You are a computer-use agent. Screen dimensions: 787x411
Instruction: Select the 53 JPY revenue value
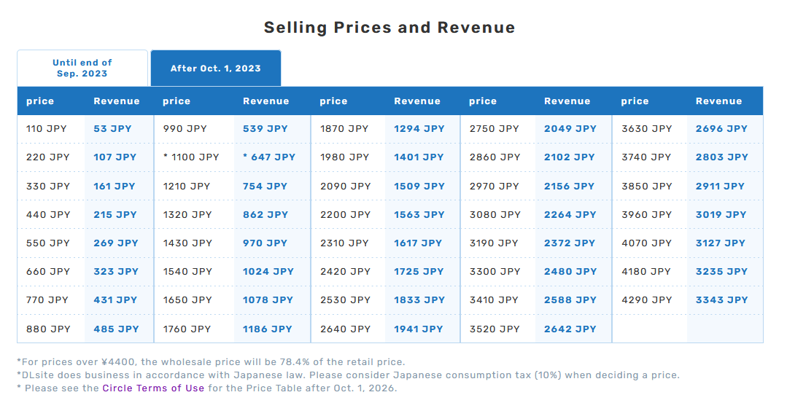[112, 129]
